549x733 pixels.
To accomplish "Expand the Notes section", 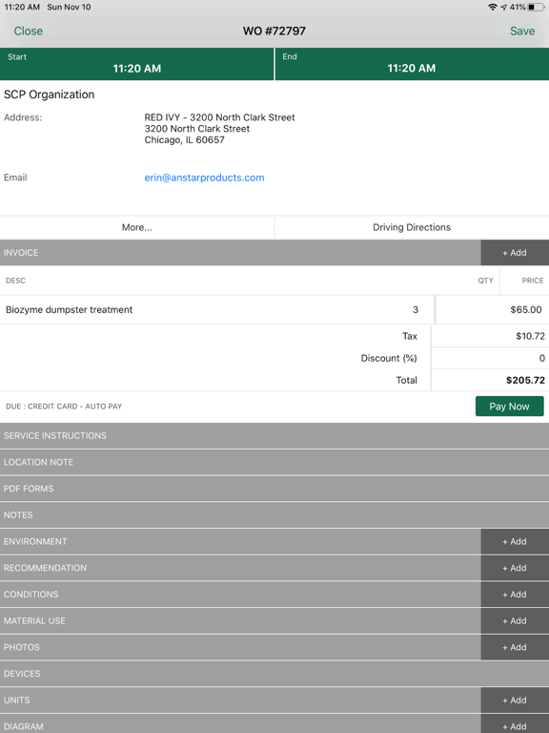I will [x=274, y=515].
